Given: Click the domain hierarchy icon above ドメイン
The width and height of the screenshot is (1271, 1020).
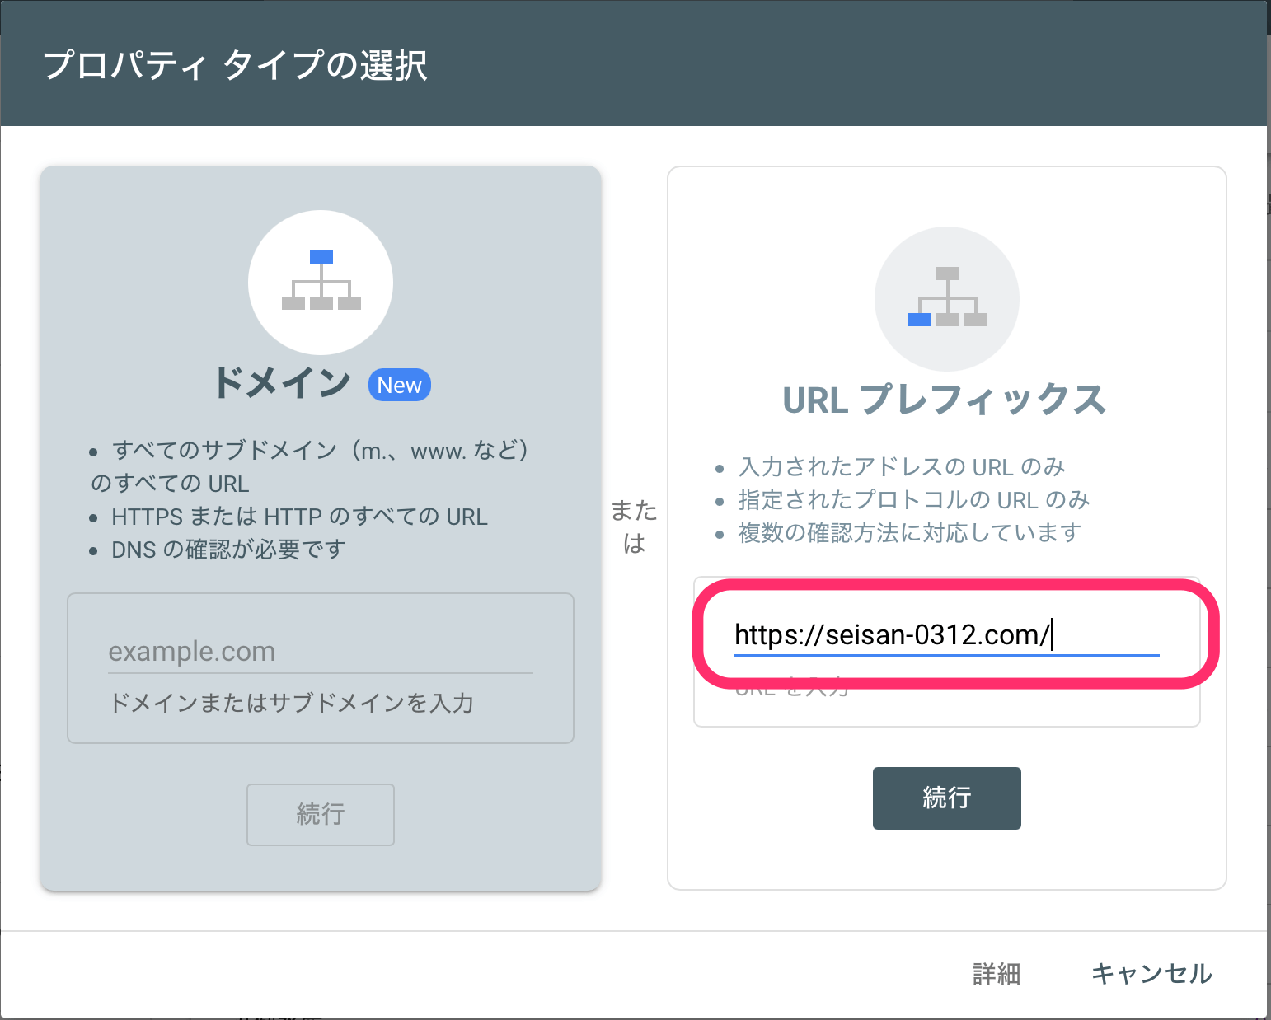Looking at the screenshot, I should [x=320, y=284].
